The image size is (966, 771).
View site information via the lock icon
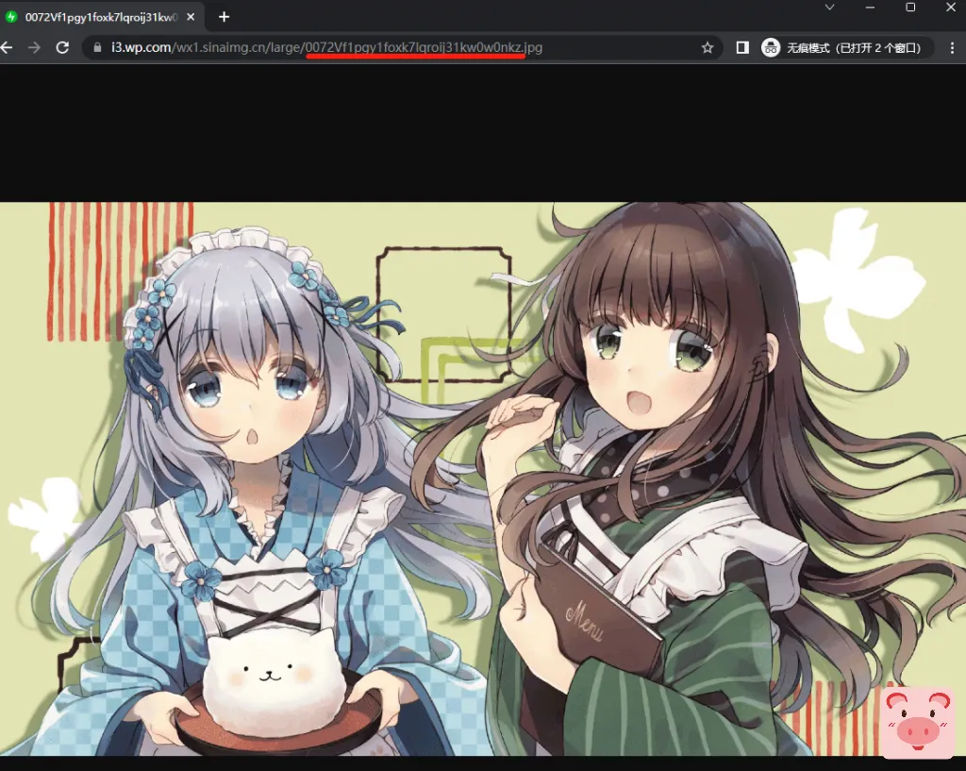tap(97, 47)
